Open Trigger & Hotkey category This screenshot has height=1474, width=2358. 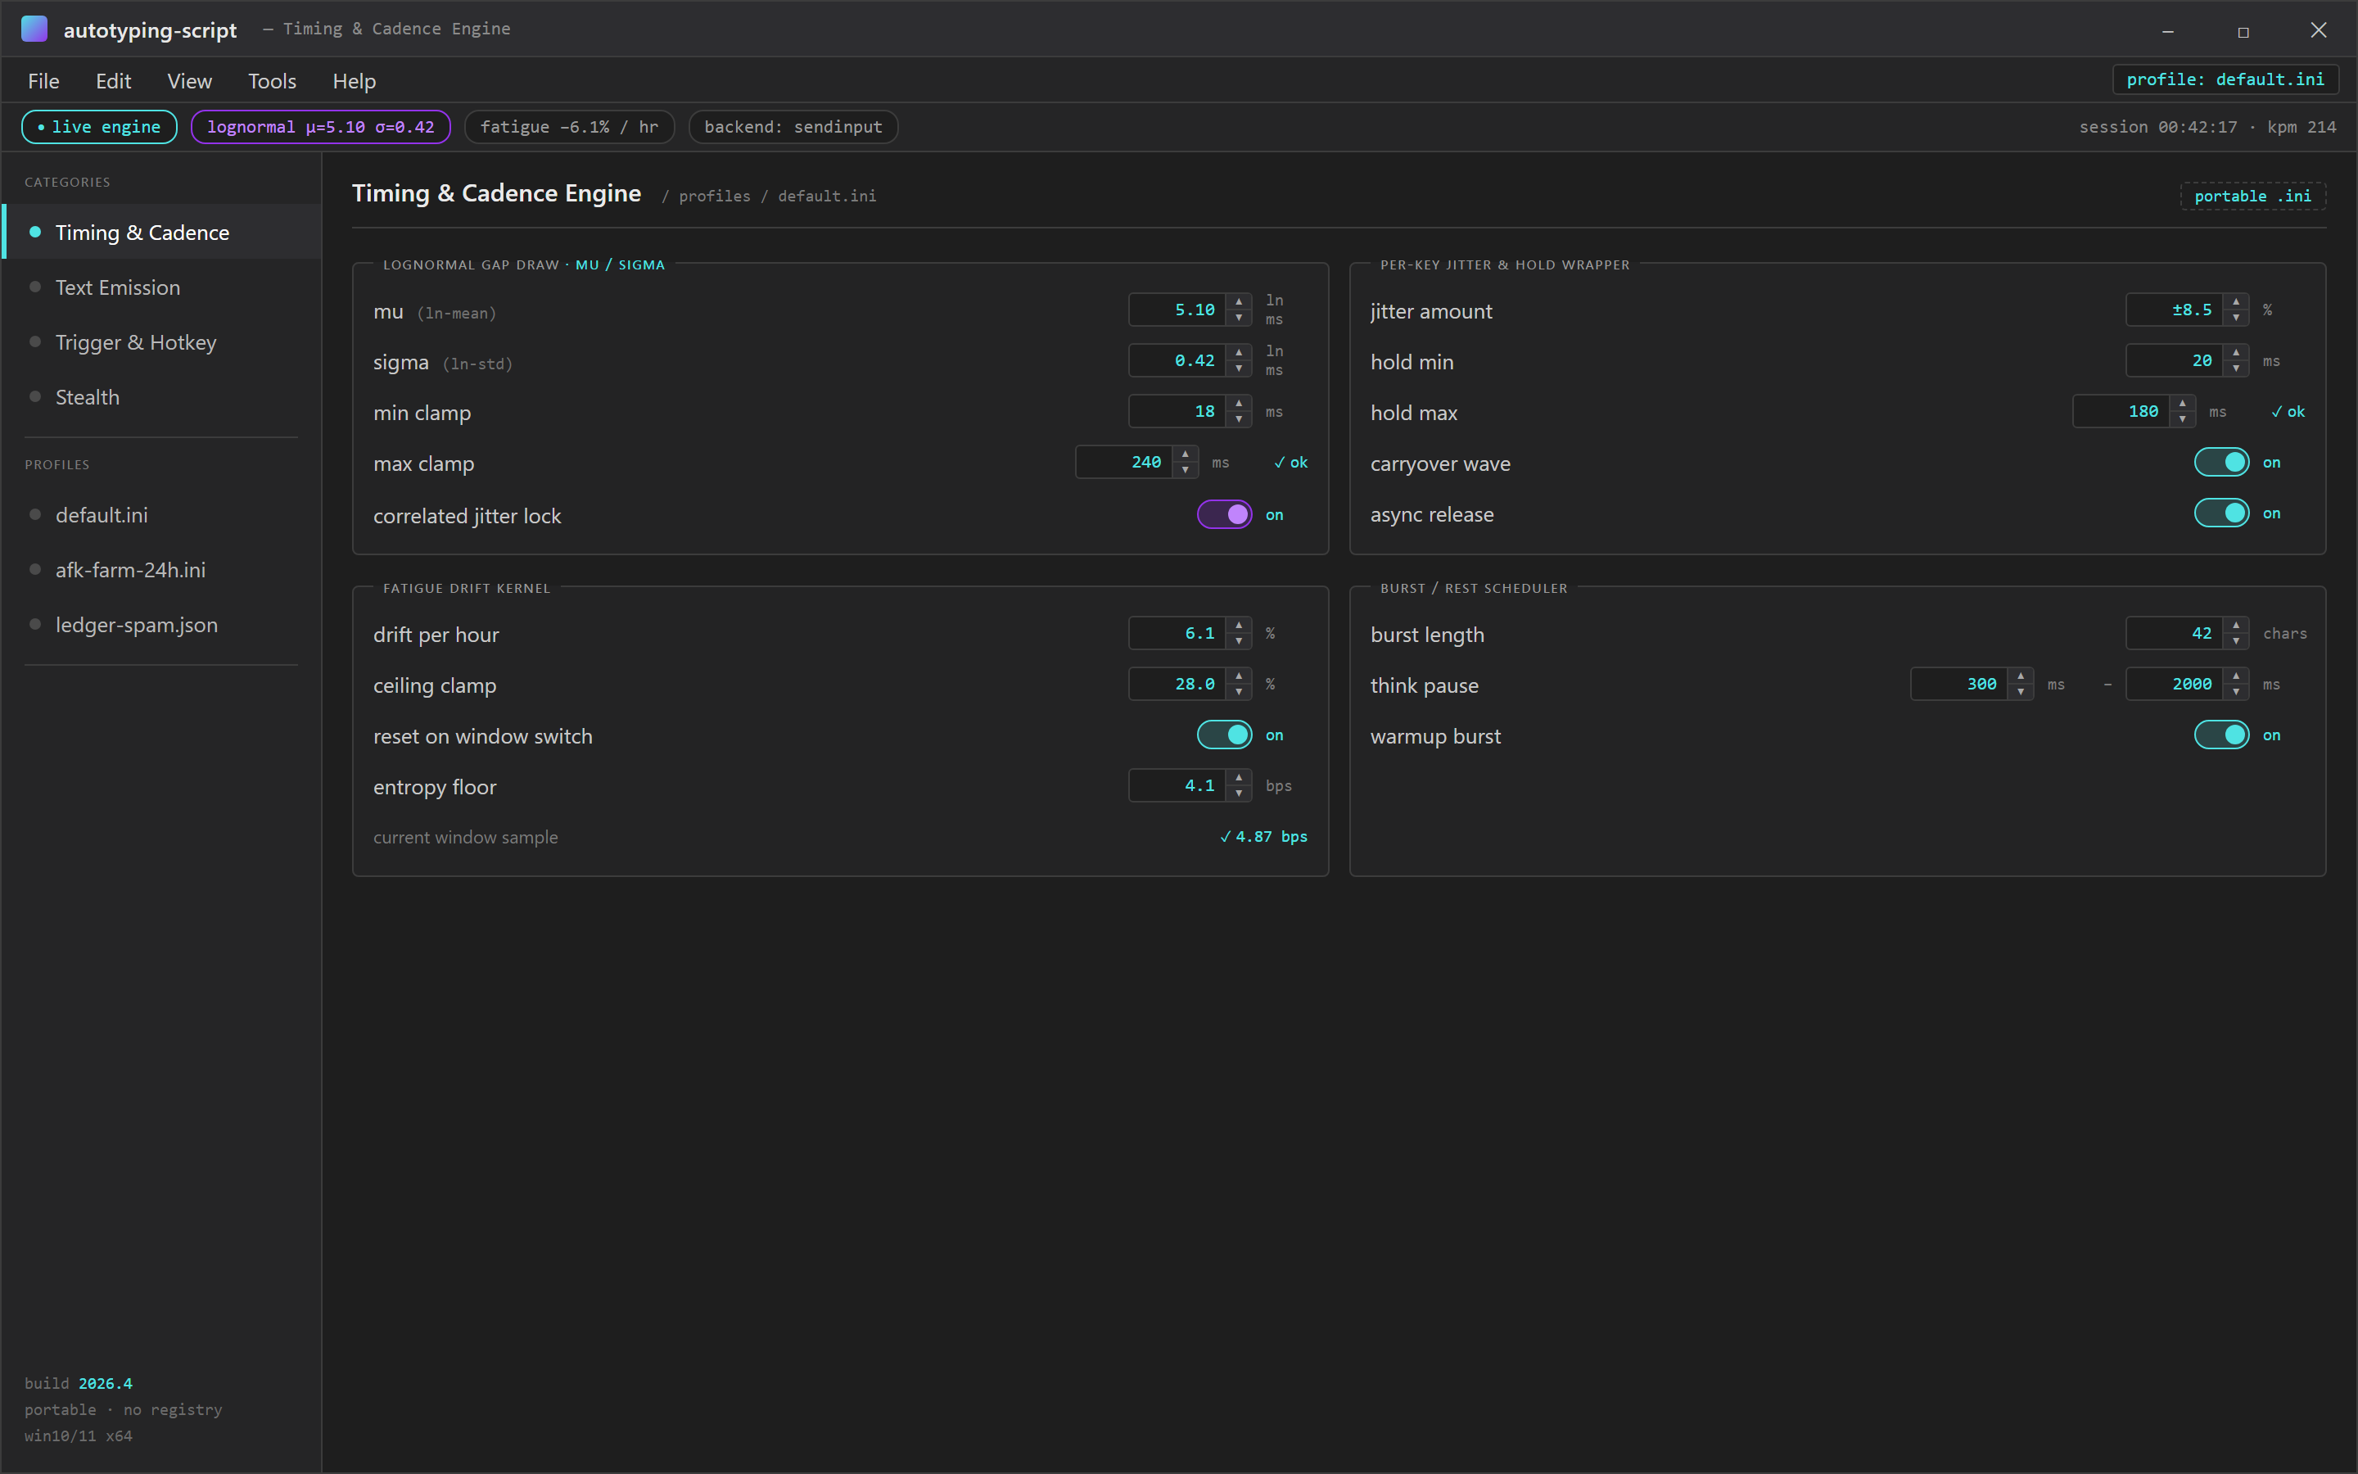pos(162,342)
